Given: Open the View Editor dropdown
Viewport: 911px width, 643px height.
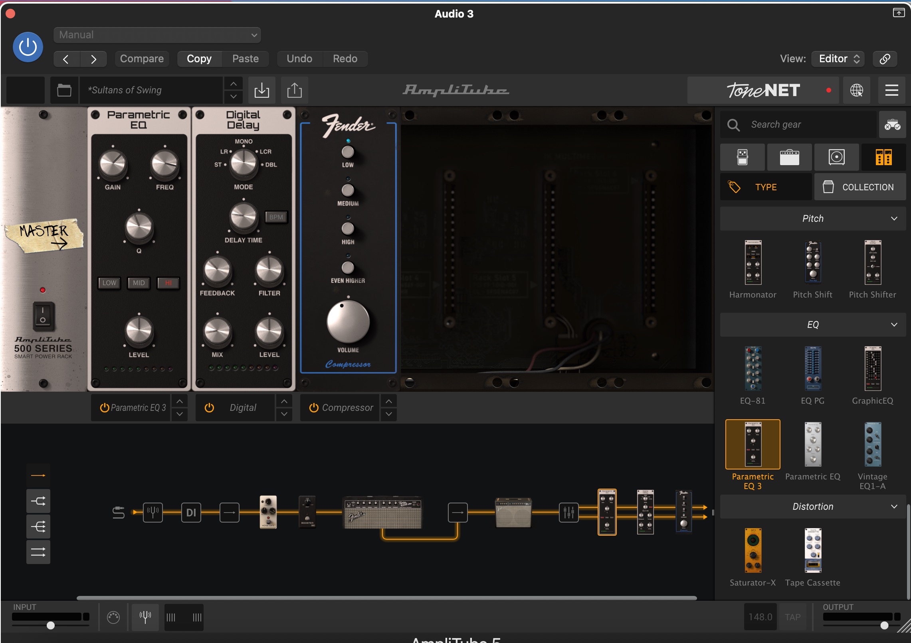Looking at the screenshot, I should tap(838, 59).
